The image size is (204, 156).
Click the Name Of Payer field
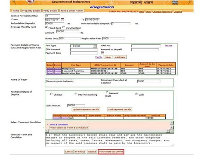59,81
